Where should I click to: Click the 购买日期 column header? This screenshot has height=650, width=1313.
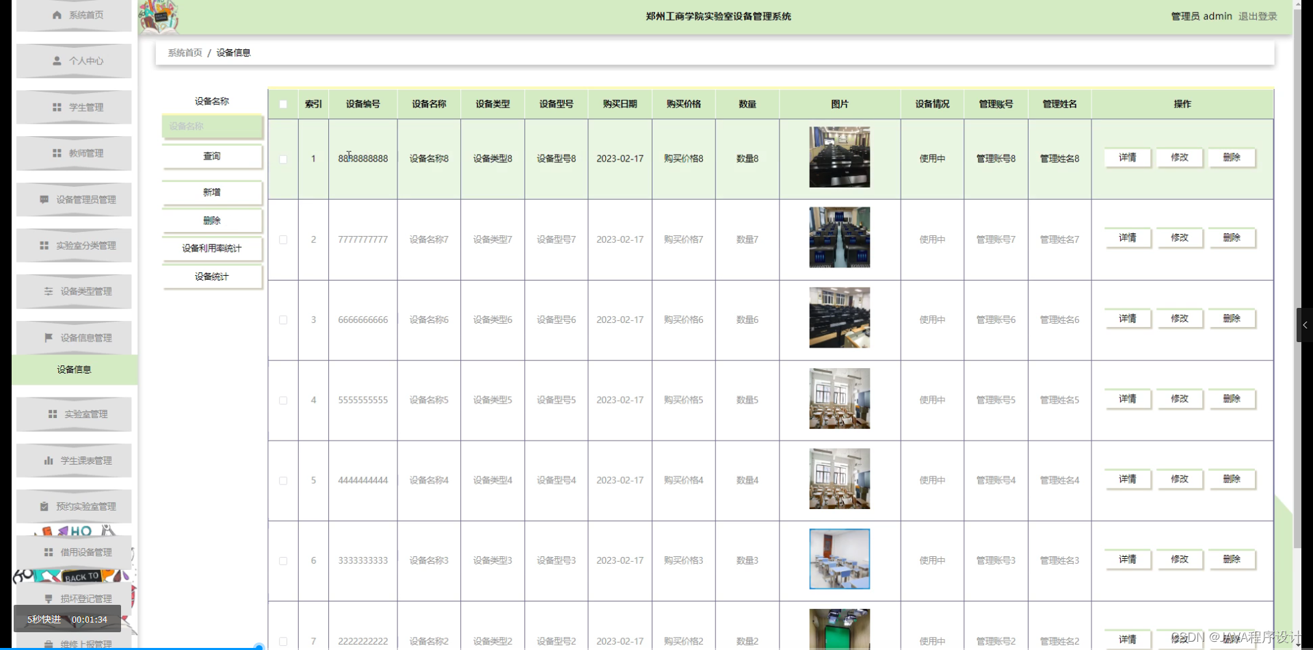620,104
